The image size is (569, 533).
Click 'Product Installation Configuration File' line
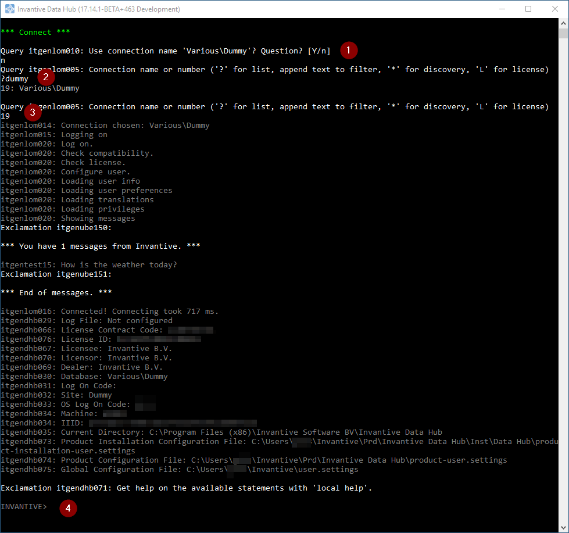point(280,446)
